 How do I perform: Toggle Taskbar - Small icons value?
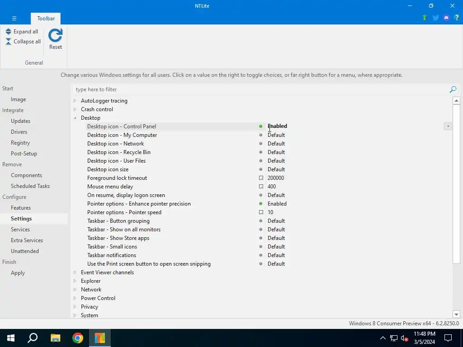(x=276, y=247)
